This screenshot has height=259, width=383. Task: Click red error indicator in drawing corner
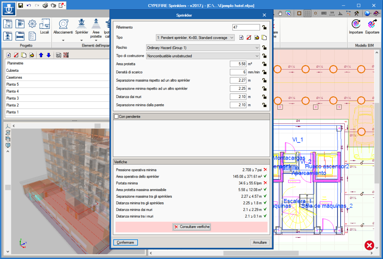(x=369, y=245)
